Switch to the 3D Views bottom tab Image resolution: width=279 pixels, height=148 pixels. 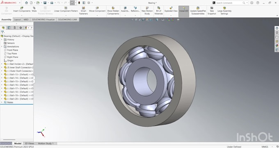coord(30,143)
